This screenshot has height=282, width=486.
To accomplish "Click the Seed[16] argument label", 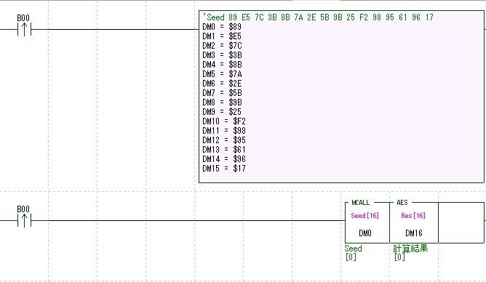I will [x=364, y=216].
